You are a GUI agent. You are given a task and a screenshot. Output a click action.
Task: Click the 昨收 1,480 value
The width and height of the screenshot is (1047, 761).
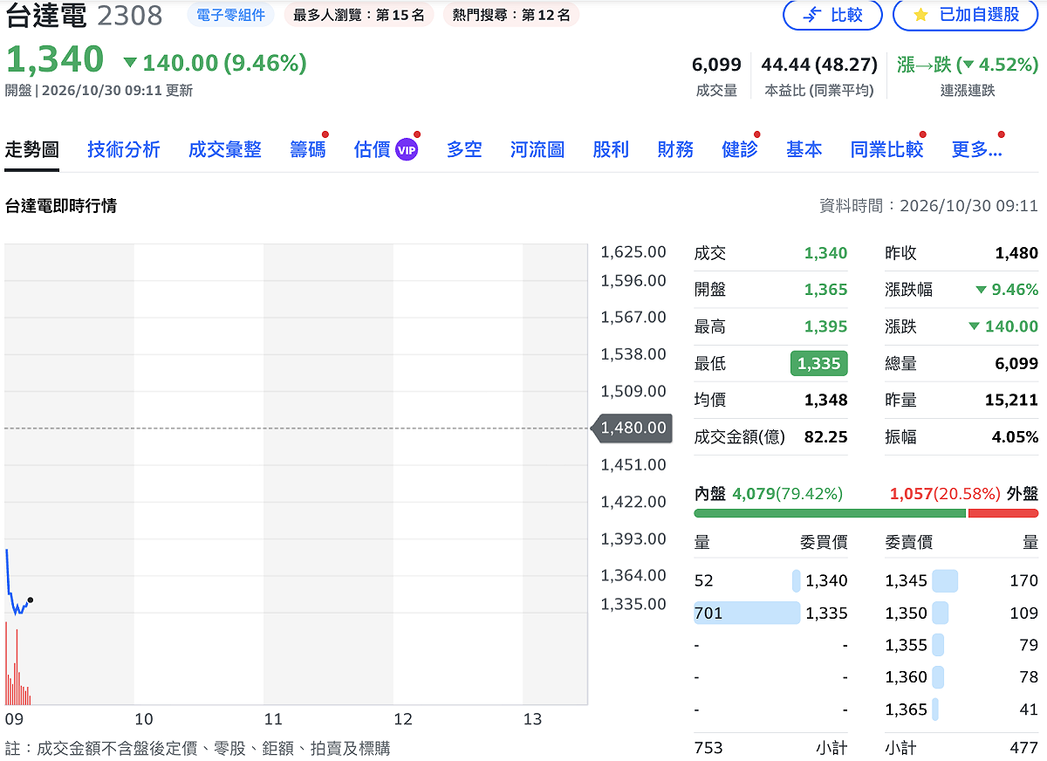click(1016, 253)
